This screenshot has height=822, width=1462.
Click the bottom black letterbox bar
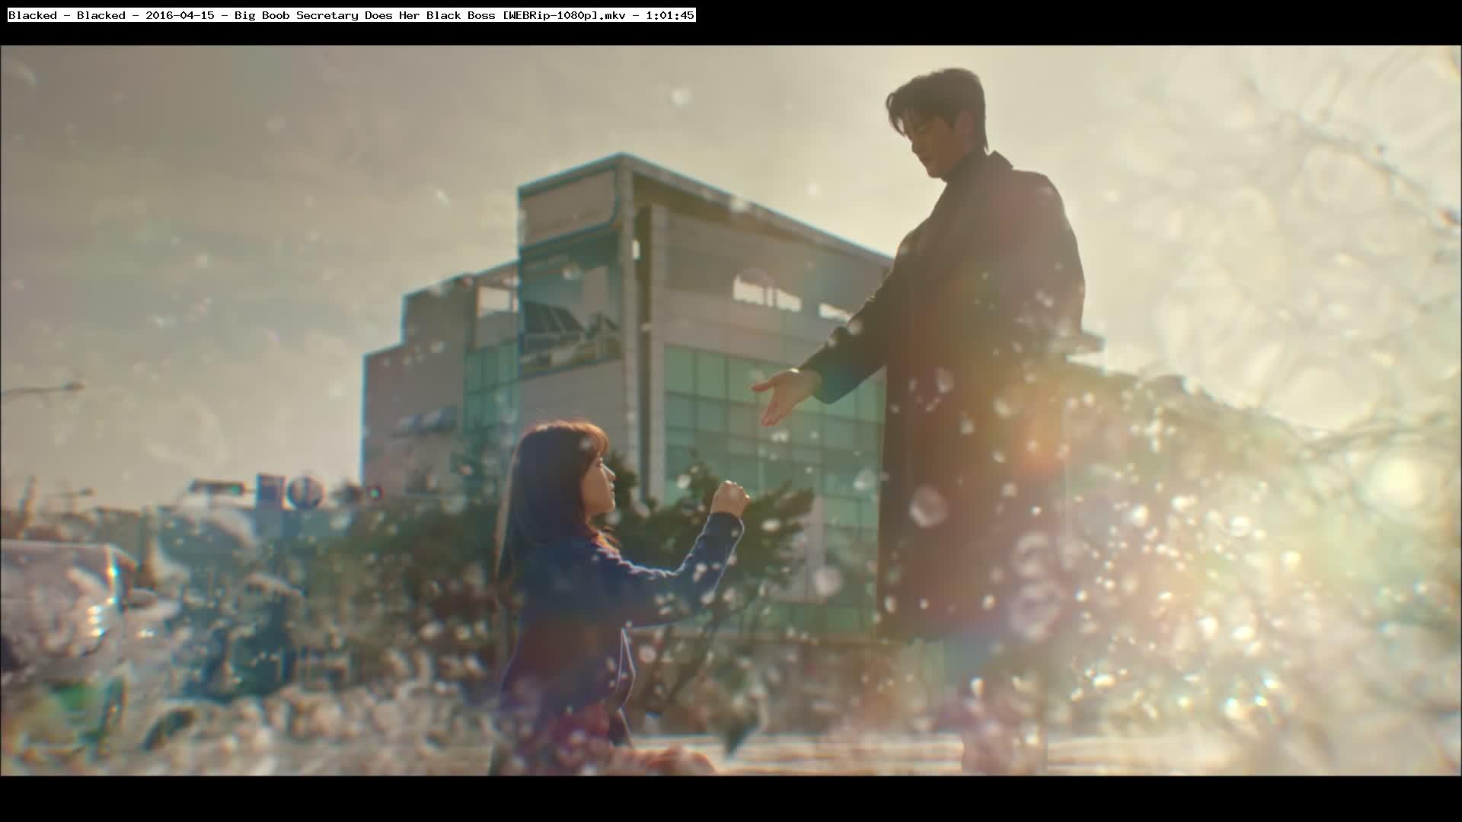pos(731,799)
